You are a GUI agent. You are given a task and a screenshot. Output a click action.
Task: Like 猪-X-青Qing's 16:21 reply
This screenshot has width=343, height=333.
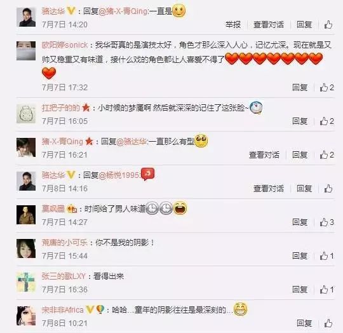(326, 155)
